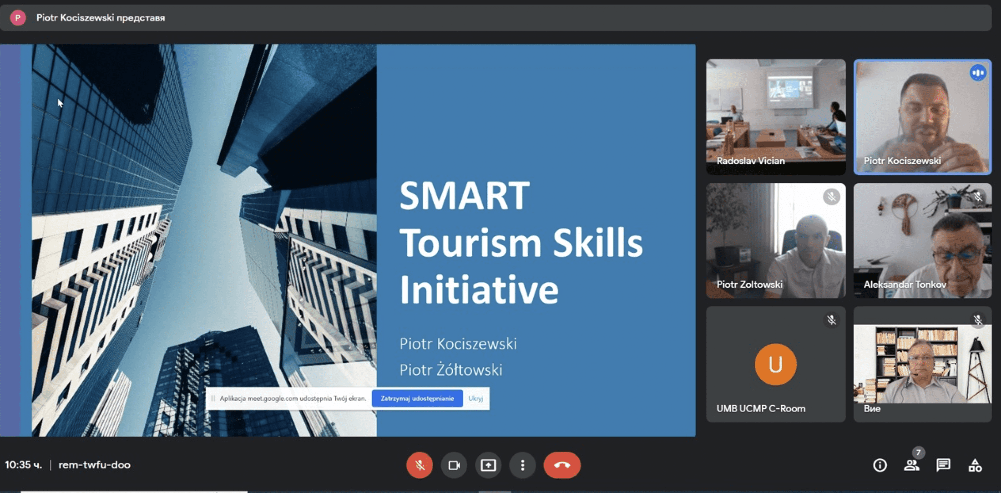
Task: Click Piotr Zoltowski muted mic icon
Action: tap(831, 197)
